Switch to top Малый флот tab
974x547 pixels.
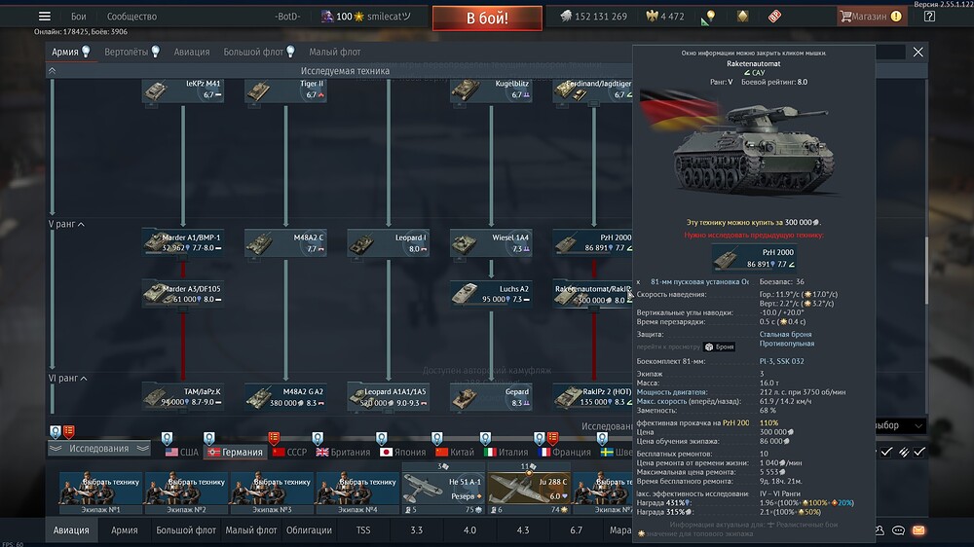[335, 52]
